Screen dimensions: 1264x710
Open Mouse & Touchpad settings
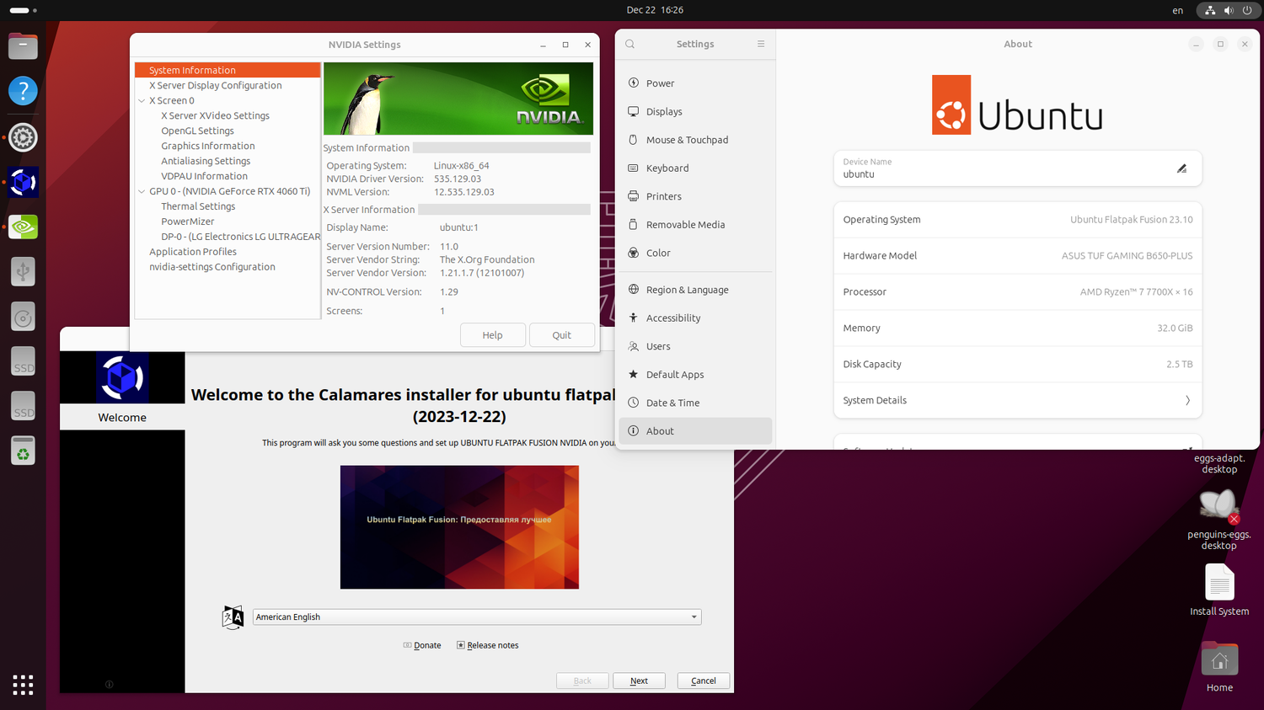click(x=695, y=140)
